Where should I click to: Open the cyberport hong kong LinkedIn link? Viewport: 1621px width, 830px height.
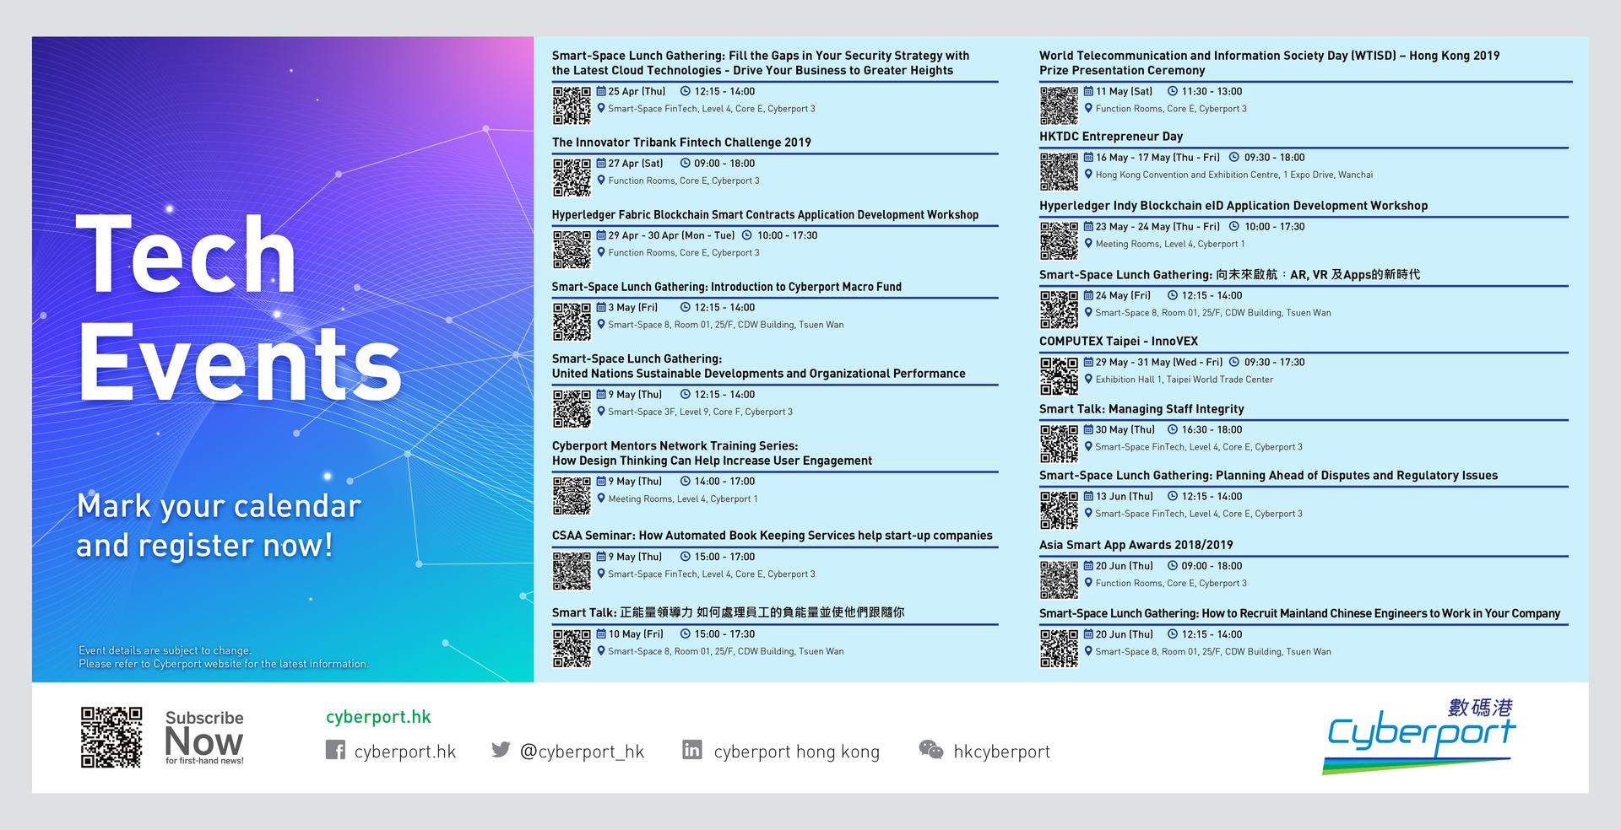(x=797, y=752)
